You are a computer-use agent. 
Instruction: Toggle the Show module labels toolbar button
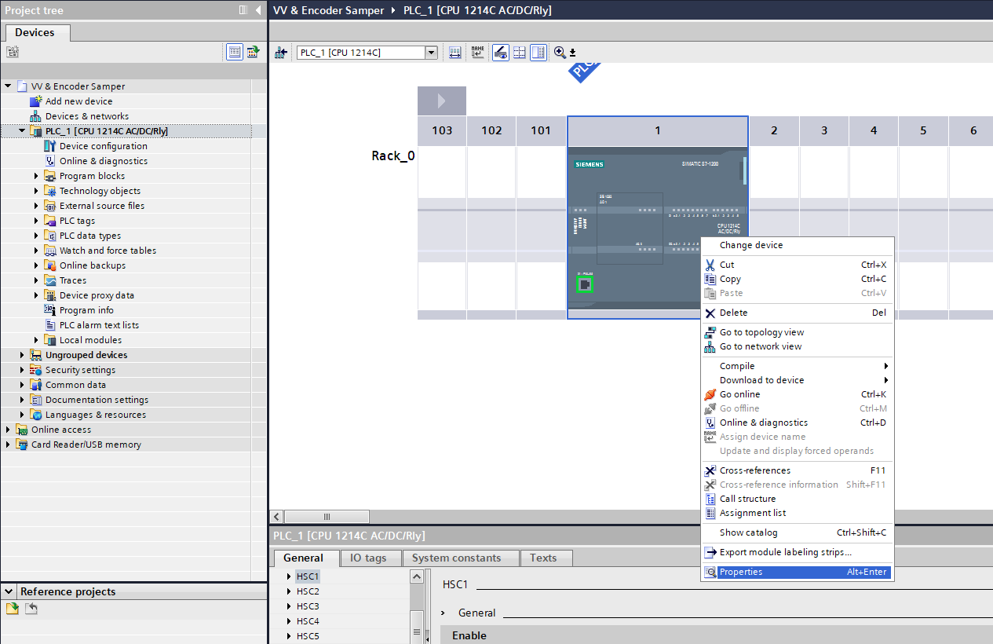[500, 53]
